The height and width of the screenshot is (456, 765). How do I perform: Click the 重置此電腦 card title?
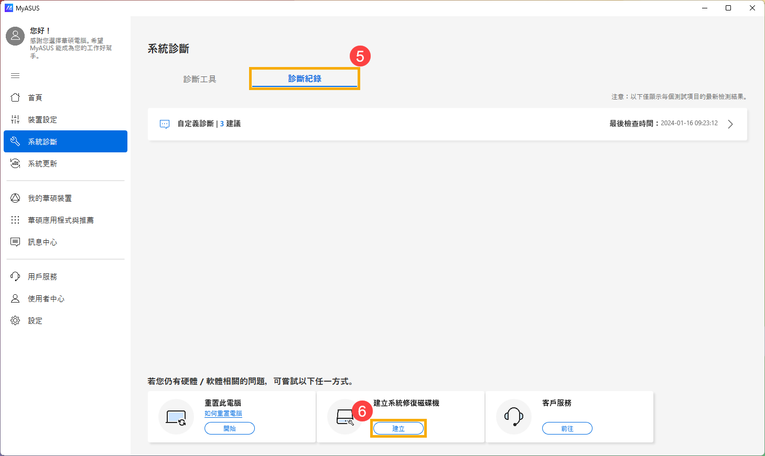223,403
